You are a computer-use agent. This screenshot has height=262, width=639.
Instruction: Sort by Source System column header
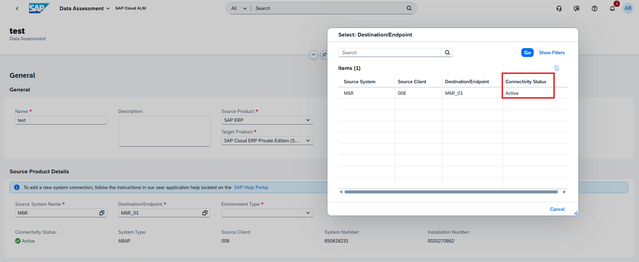click(x=360, y=82)
